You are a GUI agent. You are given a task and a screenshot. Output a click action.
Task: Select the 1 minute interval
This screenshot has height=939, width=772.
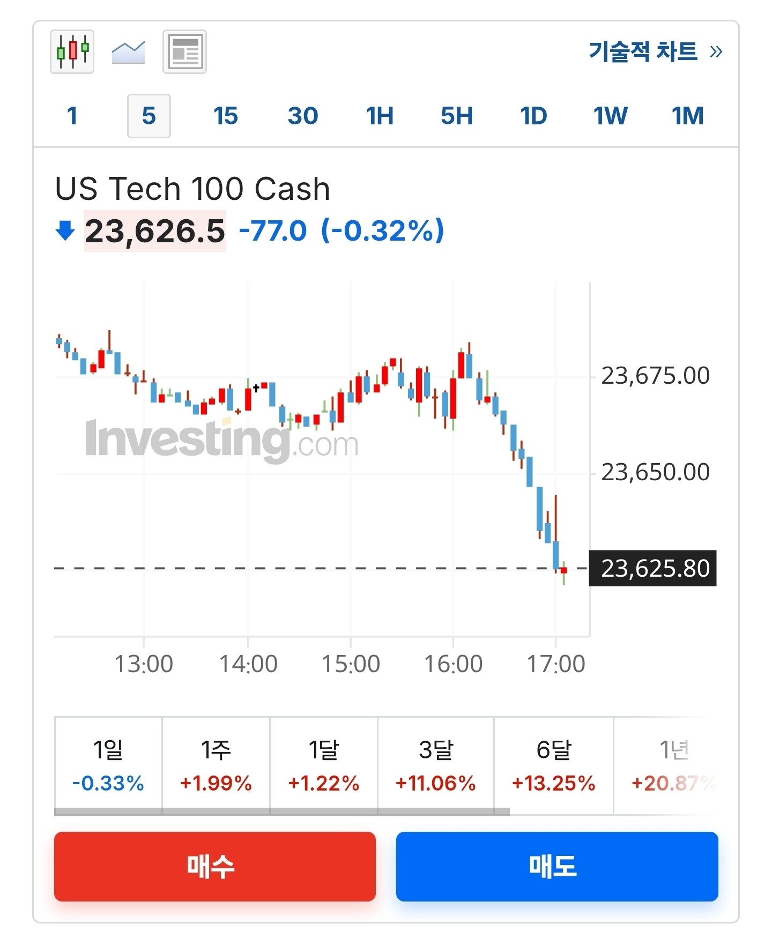[x=72, y=116]
